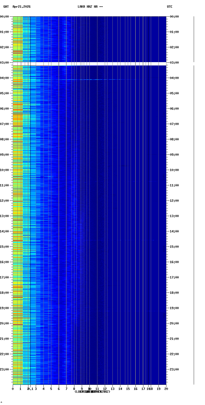Click the 19:00 label on the right UTC axis
Viewport: 205px width, 405px height.
[174, 308]
